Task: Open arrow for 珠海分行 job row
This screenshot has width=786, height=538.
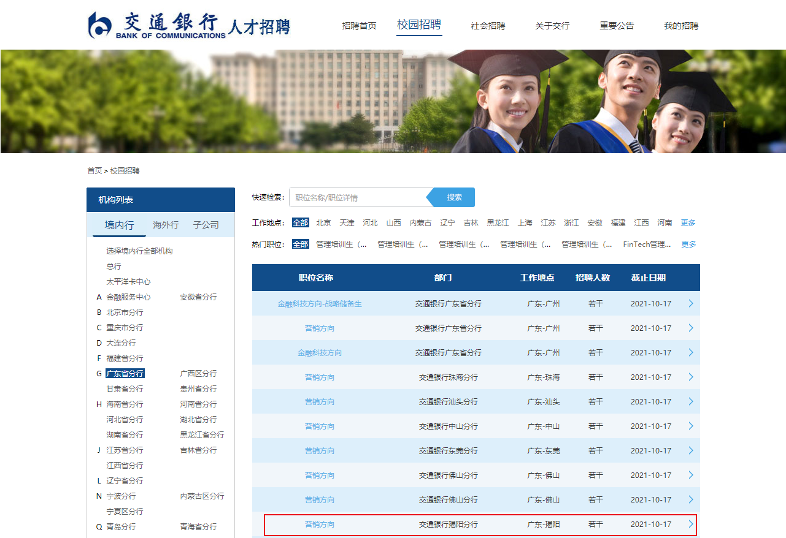Action: click(691, 377)
